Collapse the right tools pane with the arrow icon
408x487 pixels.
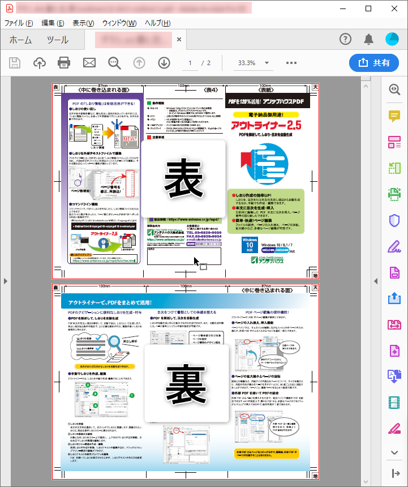[396, 473]
